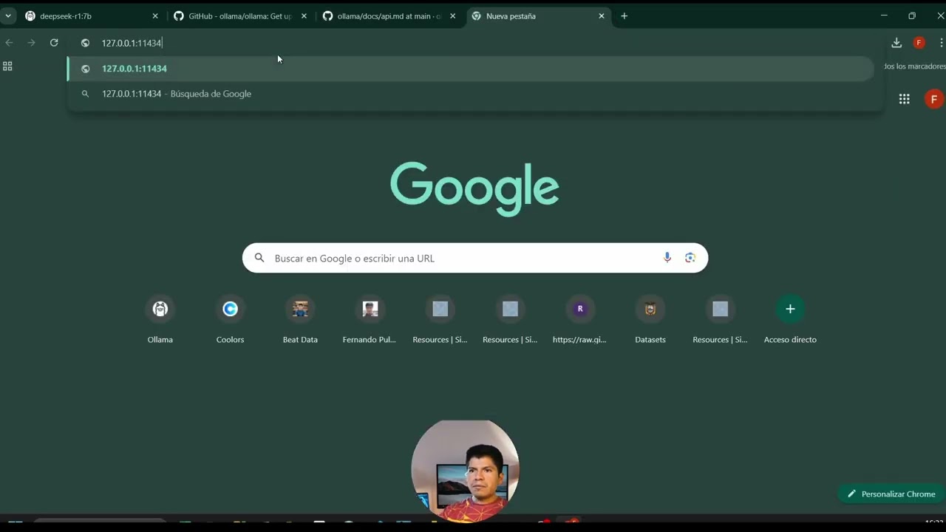Reload the page
Viewport: 946px width, 532px height.
click(x=54, y=43)
